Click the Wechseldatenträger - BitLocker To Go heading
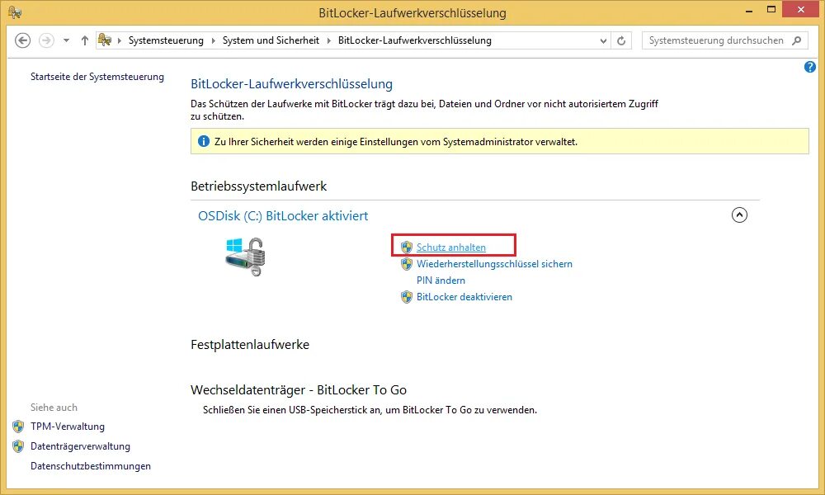 299,389
